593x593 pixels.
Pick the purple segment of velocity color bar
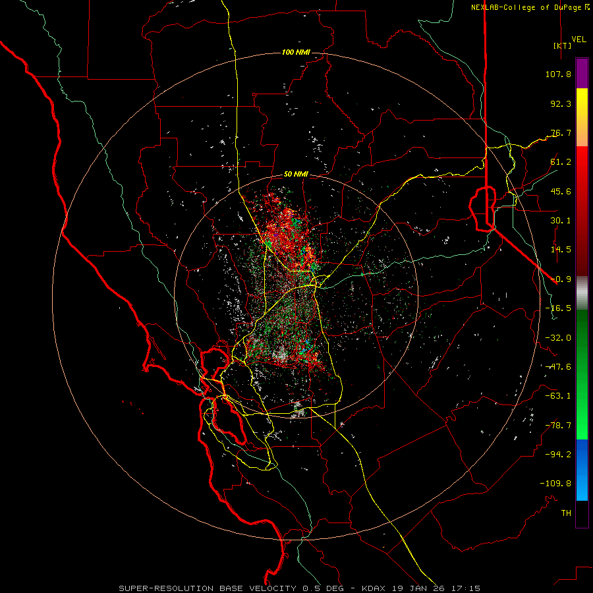pos(582,74)
